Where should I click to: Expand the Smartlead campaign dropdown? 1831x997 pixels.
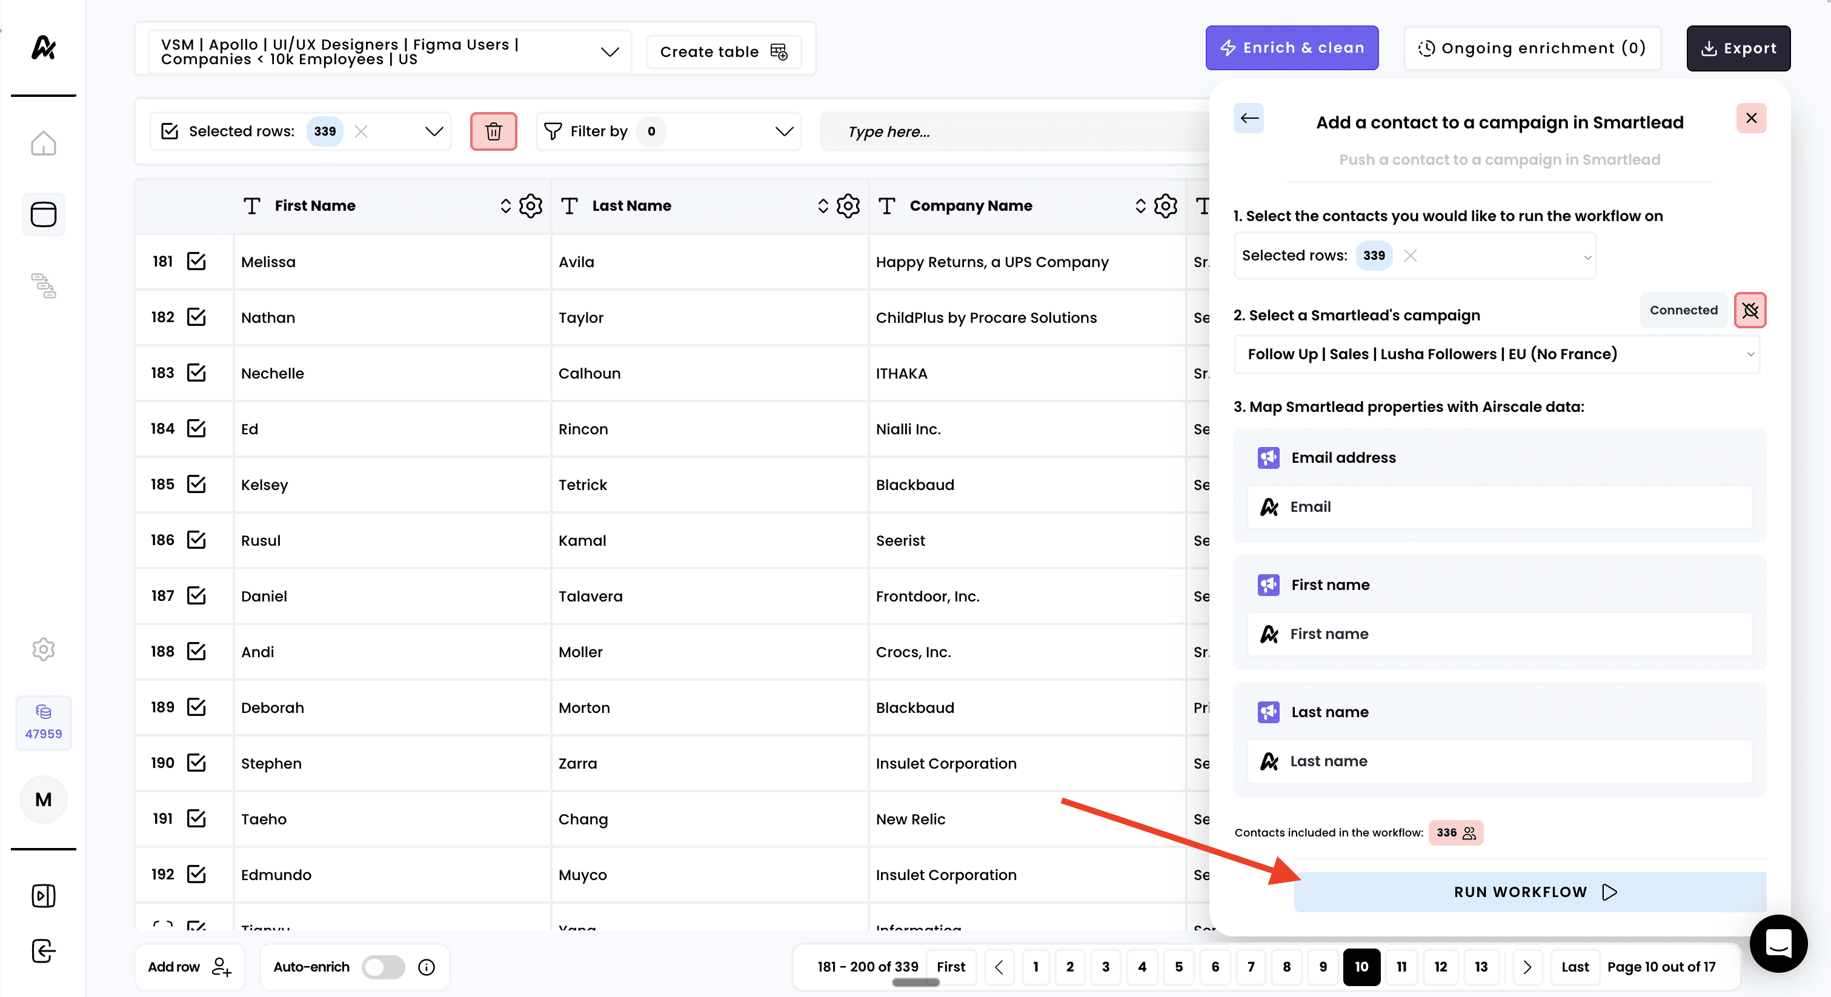pyautogui.click(x=1496, y=354)
